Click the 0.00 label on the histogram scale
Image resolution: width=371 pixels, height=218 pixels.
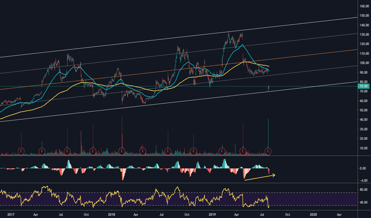tap(363, 168)
